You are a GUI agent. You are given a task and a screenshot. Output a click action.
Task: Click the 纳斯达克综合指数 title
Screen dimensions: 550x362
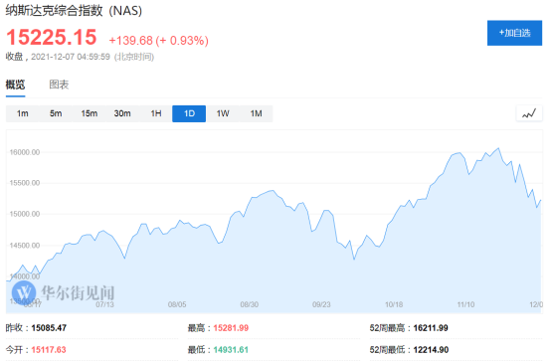point(55,11)
